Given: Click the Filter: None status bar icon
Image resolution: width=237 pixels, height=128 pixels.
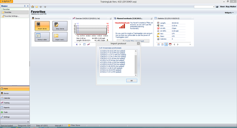Looking at the screenshot, I should 69,125.
